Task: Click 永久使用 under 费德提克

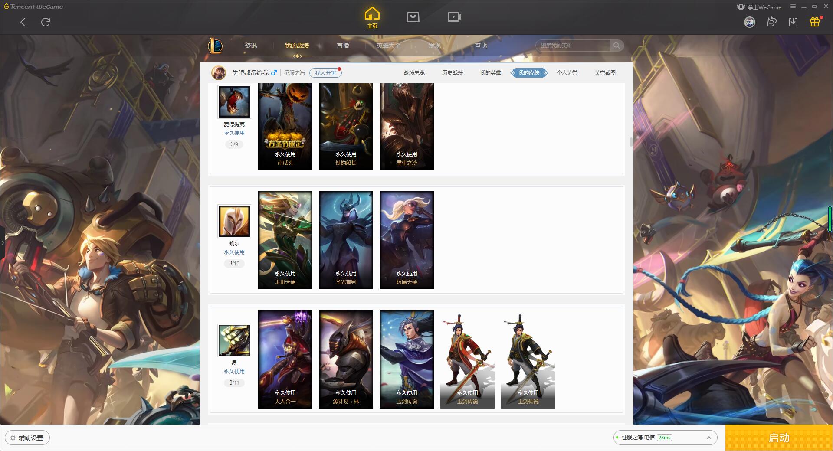Action: point(234,133)
